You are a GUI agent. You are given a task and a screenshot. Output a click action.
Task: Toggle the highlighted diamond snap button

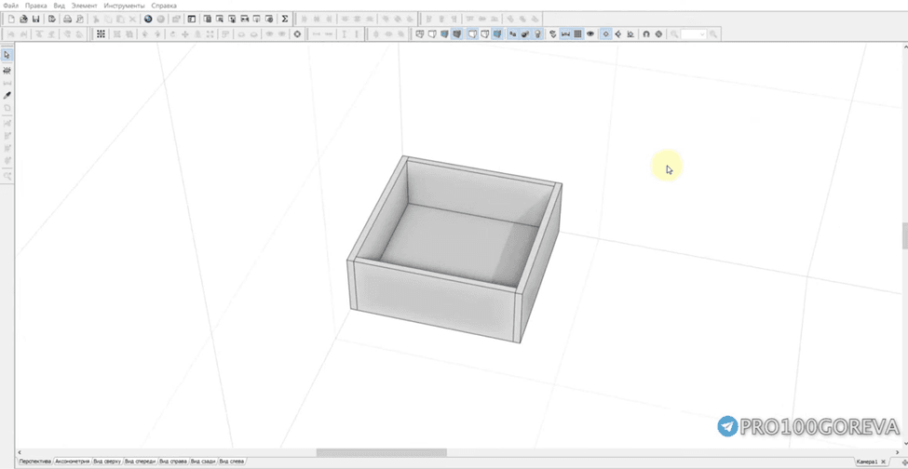point(606,34)
